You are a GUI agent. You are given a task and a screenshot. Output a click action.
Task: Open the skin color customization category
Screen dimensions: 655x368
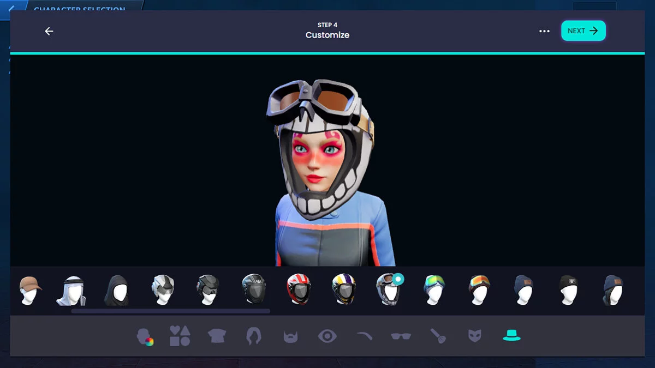point(145,335)
